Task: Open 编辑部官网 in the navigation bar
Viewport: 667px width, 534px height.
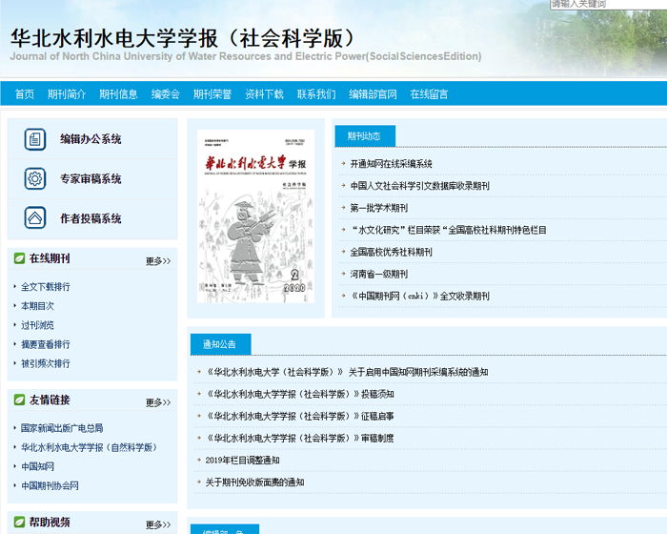Action: click(374, 94)
